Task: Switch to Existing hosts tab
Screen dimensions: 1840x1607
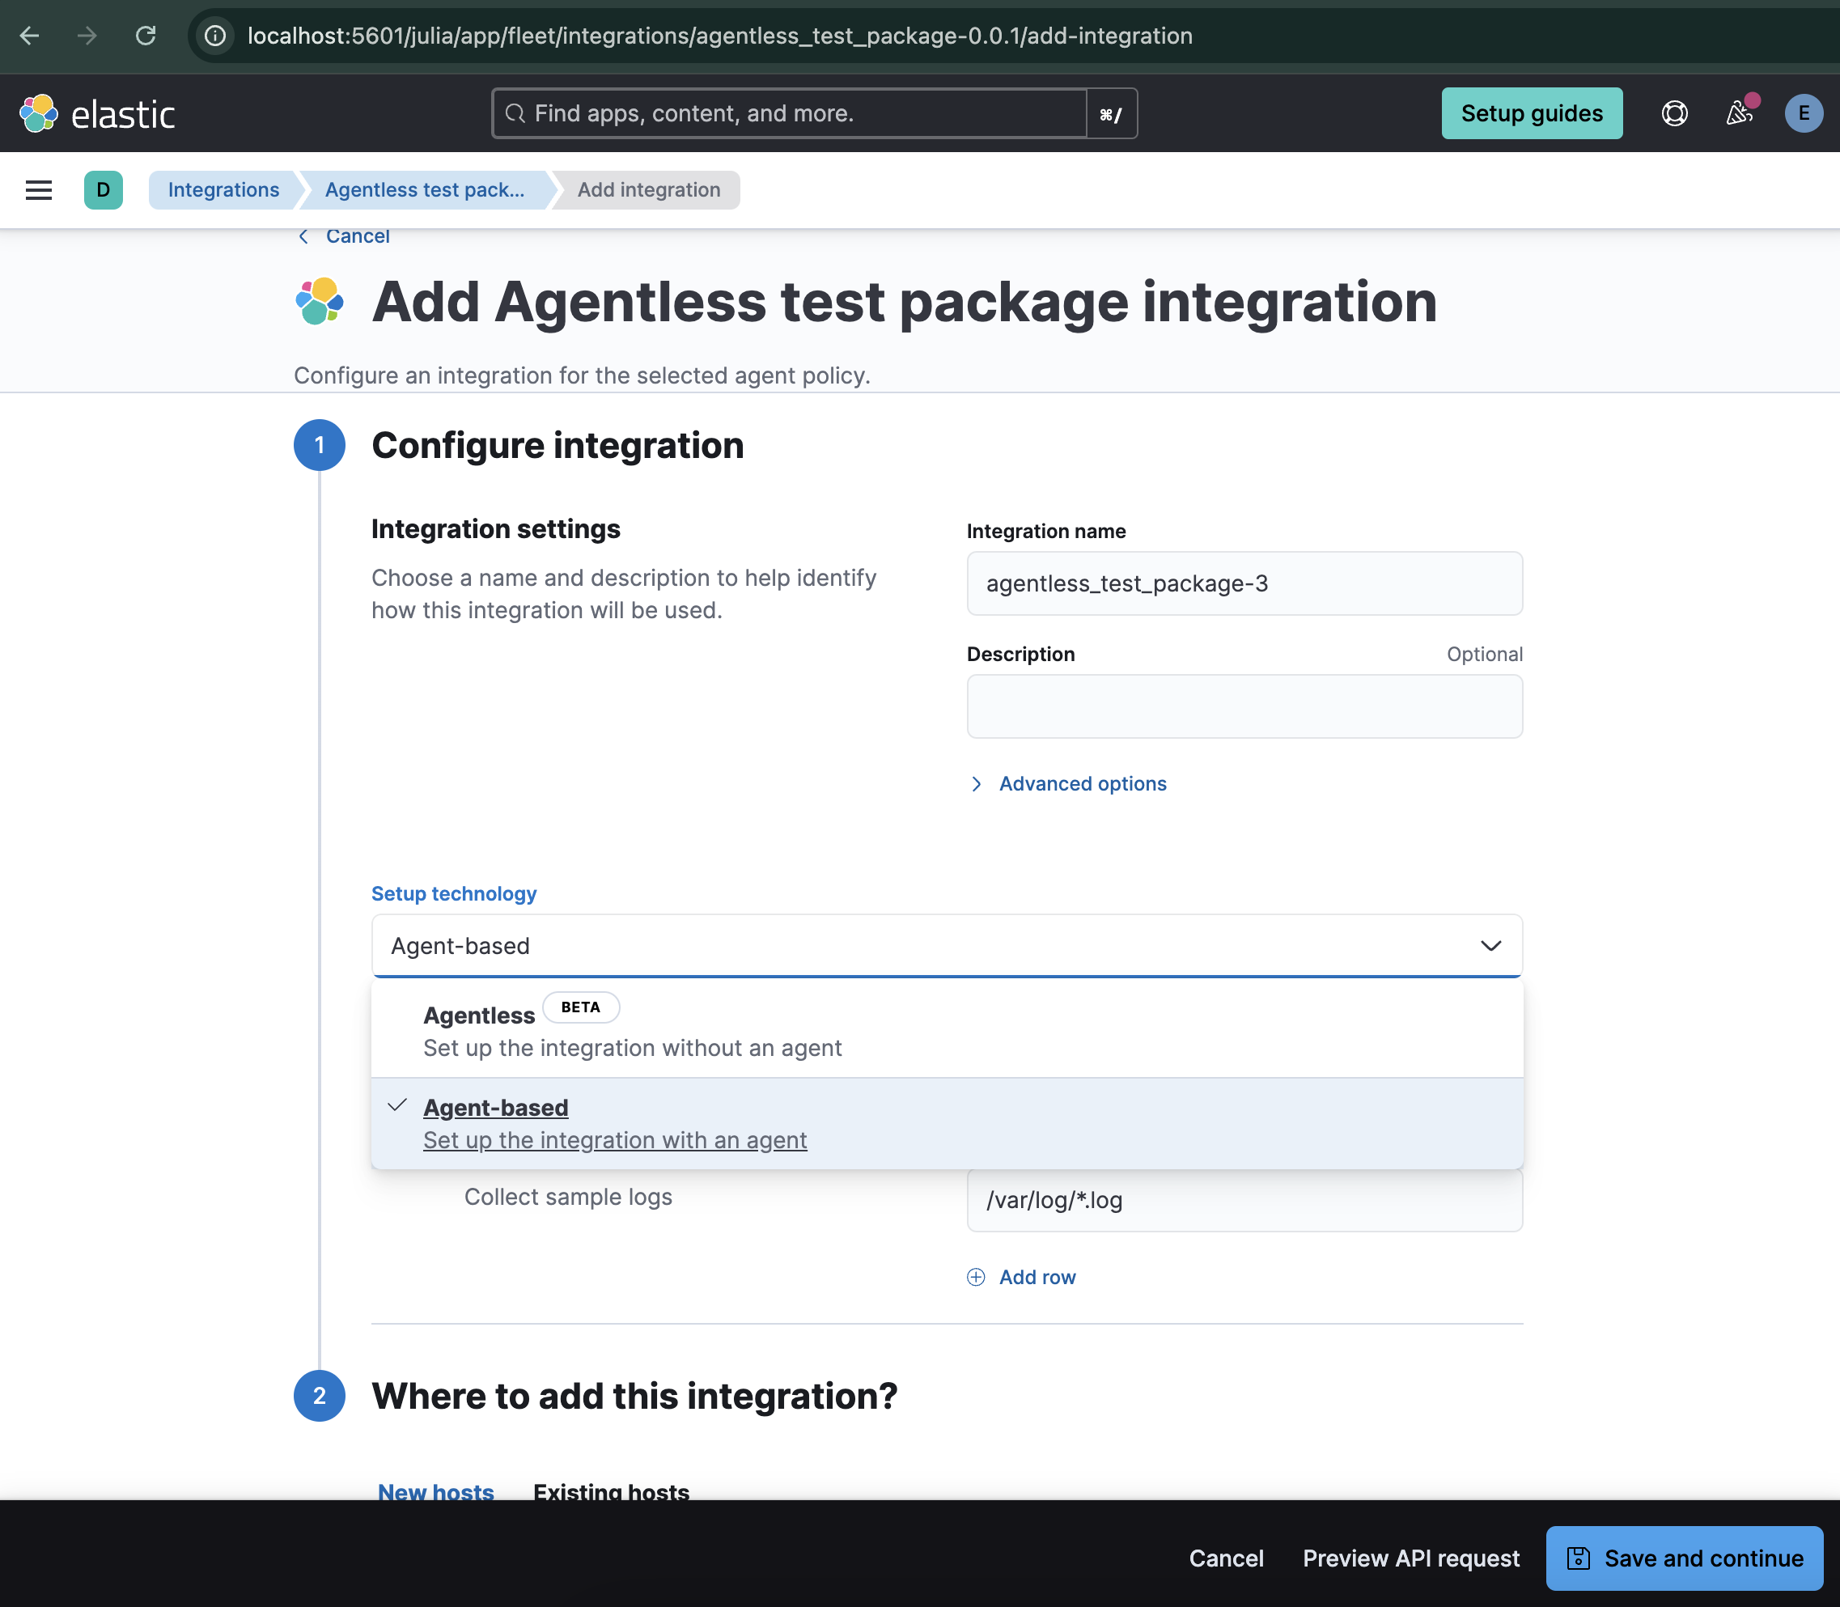Action: pyautogui.click(x=612, y=1492)
